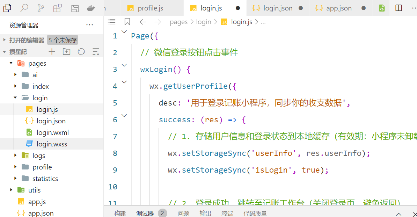Open the layout panel icon in activity bar
Image resolution: width=417 pixels, height=217 pixels.
pyautogui.click(x=75, y=8)
